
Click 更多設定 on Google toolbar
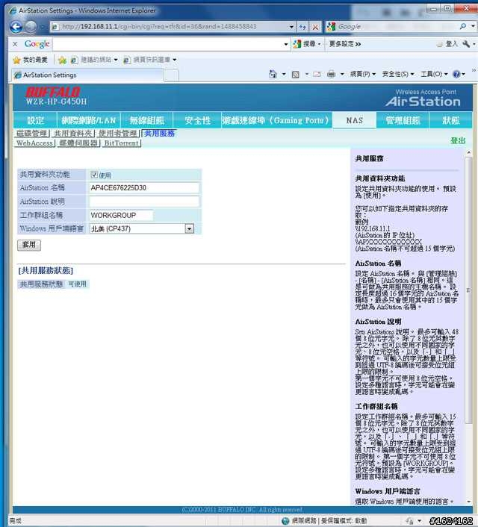click(x=345, y=44)
